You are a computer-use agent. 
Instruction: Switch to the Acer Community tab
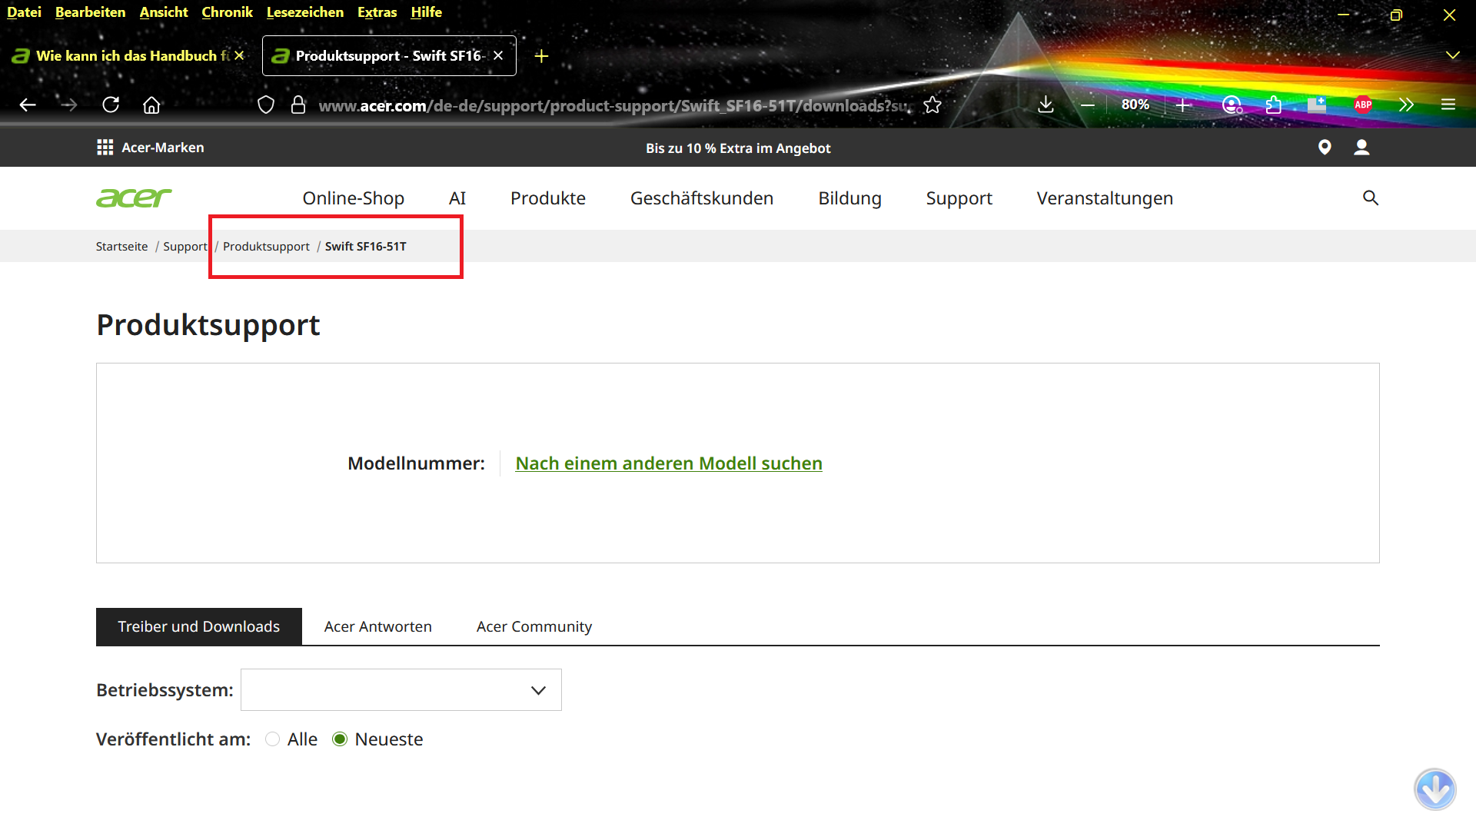(534, 626)
